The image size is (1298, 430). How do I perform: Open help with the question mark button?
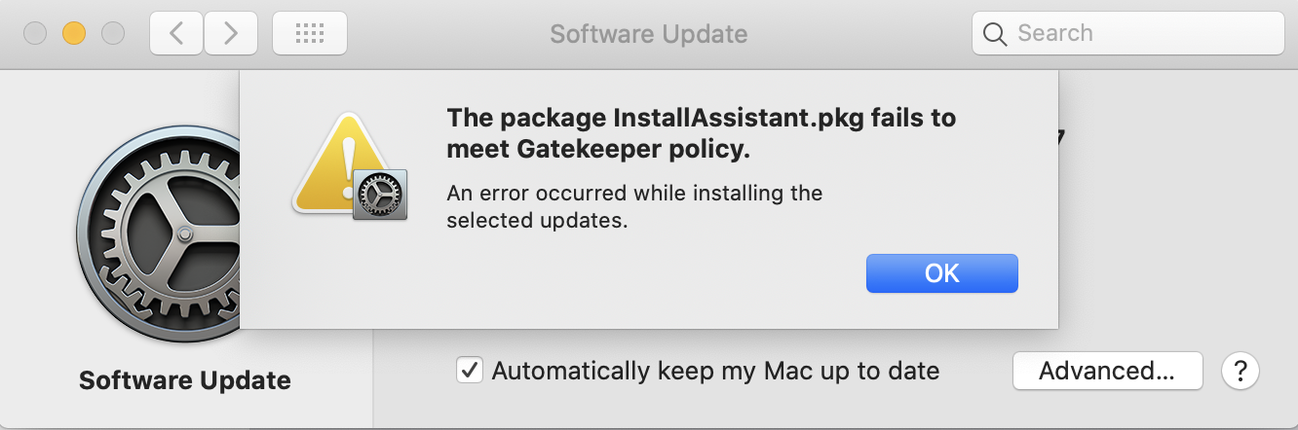tap(1241, 371)
